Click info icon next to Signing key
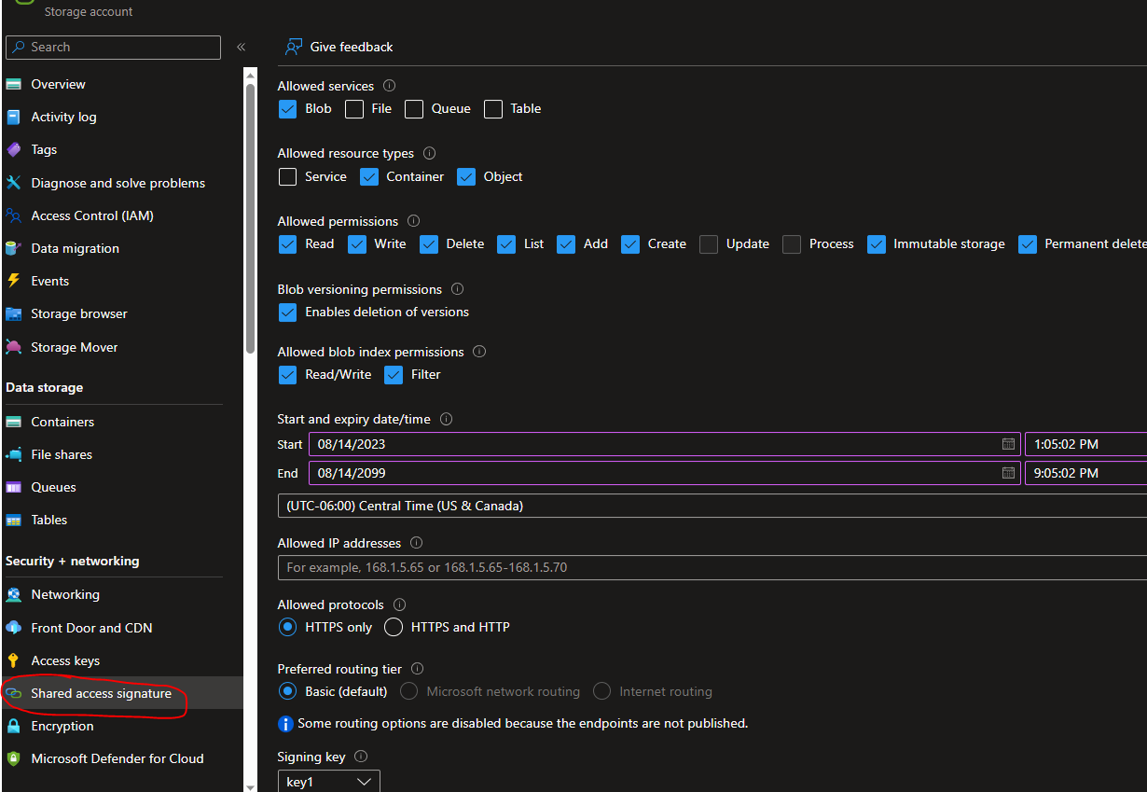1147x792 pixels. pyautogui.click(x=361, y=757)
